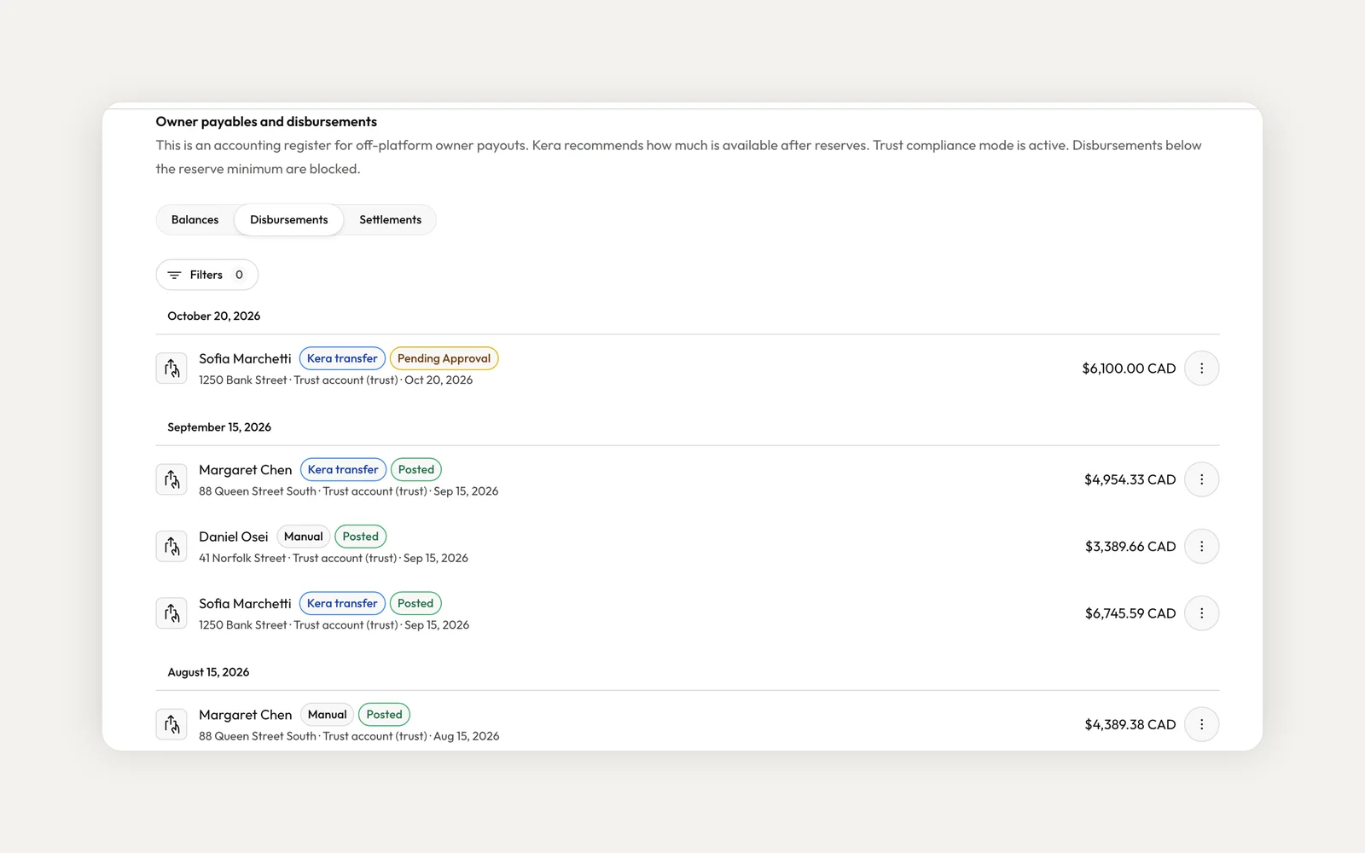Click disbursement icon beside Sofia Marchetti Oct 20 entry
The height and width of the screenshot is (853, 1365).
point(171,368)
